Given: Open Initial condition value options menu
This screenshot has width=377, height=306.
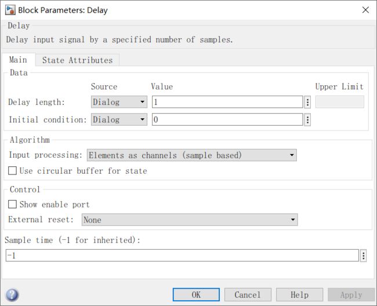Looking at the screenshot, I should tap(307, 119).
